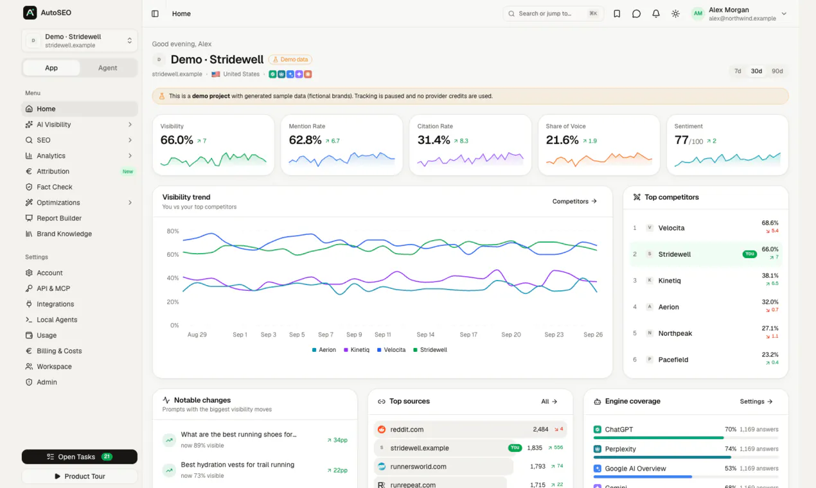Click the Optimizations wand icon
The height and width of the screenshot is (488, 816).
coord(29,203)
